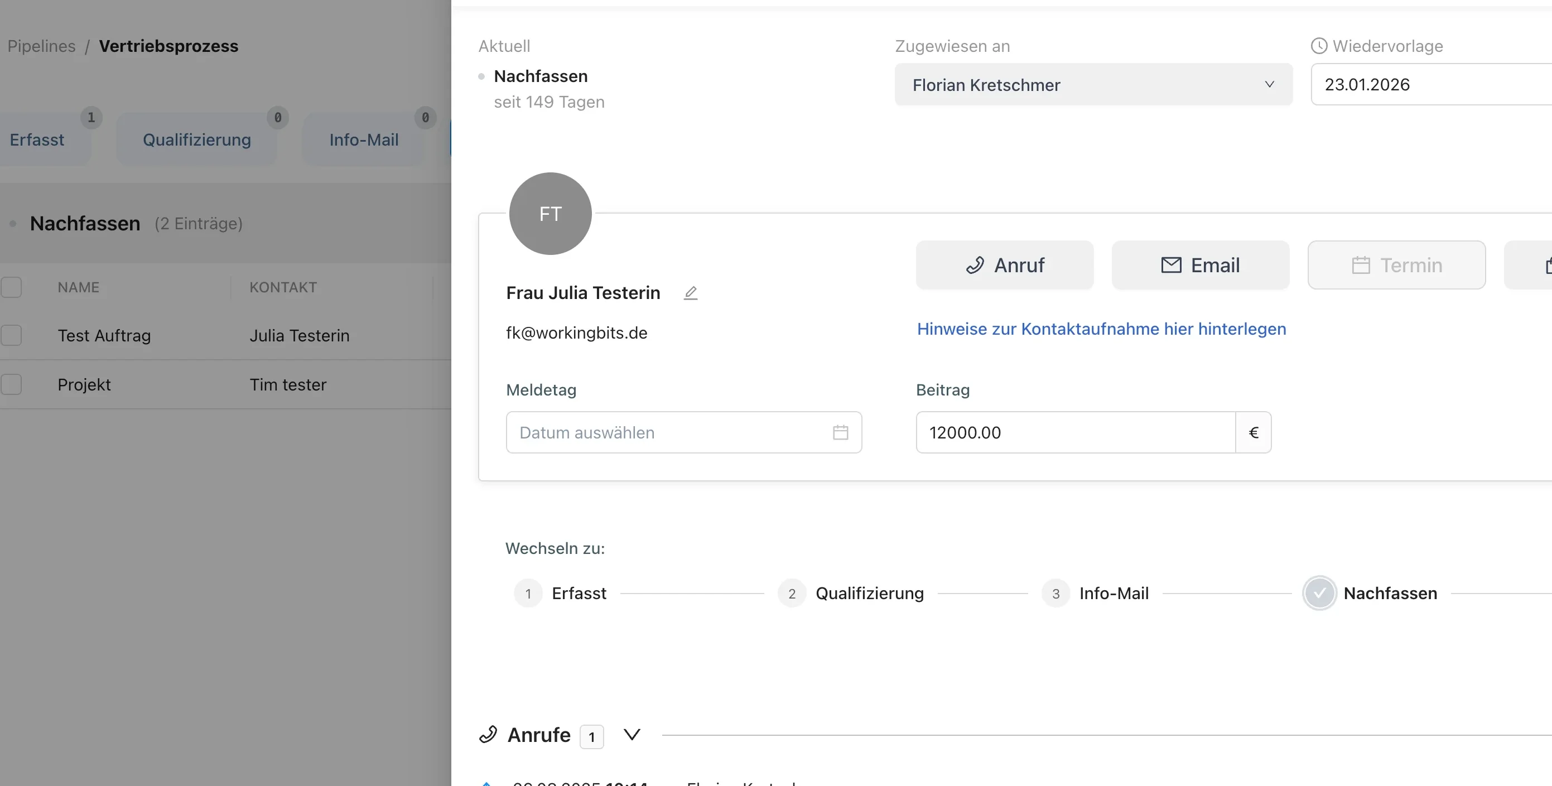Click the FT avatar circle

(550, 214)
